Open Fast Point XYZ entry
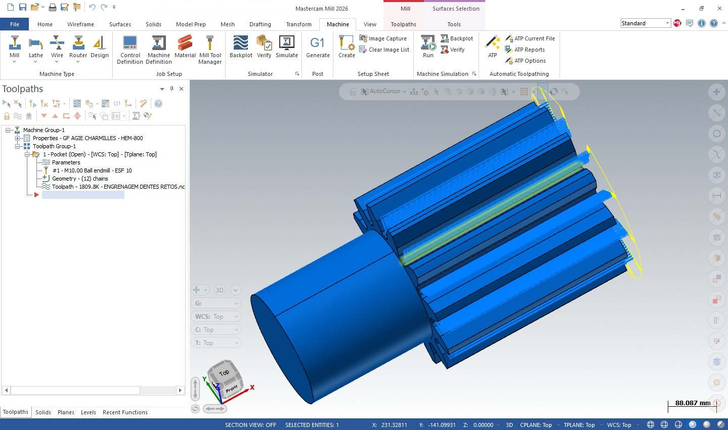The height and width of the screenshot is (430, 728). tap(414, 92)
